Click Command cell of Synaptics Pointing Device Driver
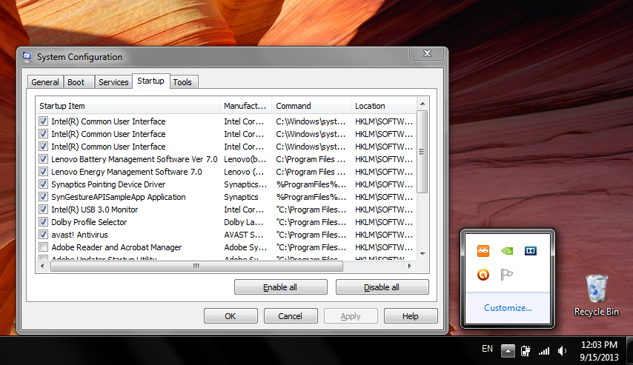This screenshot has height=365, width=633. pos(311,184)
